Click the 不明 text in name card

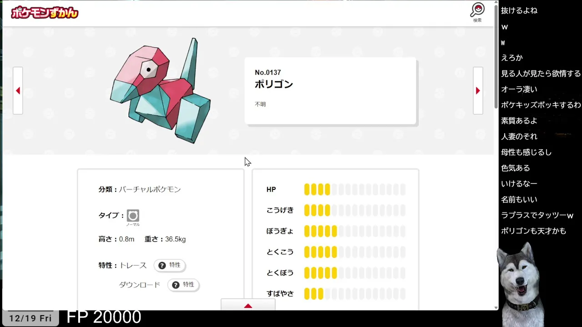(x=260, y=104)
